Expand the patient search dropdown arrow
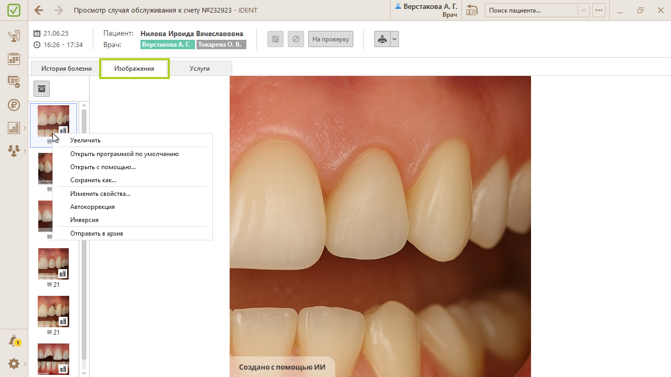This screenshot has width=671, height=377. tap(583, 10)
